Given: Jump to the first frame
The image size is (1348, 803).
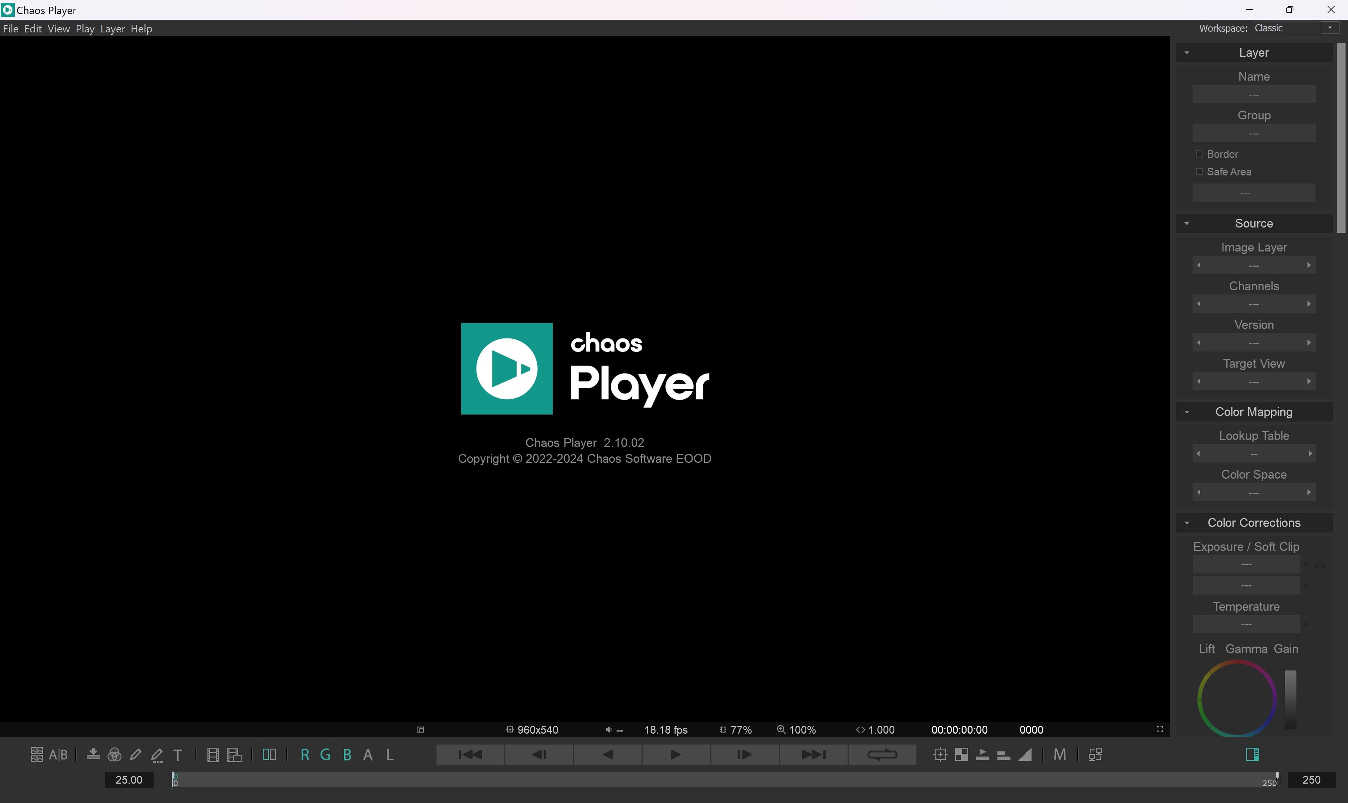Looking at the screenshot, I should [x=470, y=754].
